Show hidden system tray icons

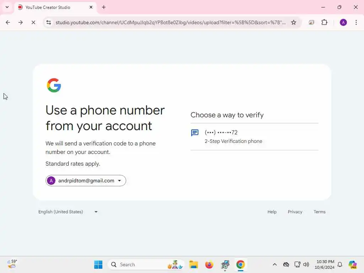pyautogui.click(x=275, y=264)
